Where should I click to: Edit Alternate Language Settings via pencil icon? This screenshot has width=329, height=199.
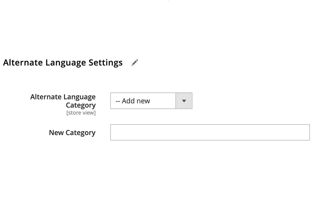[135, 63]
